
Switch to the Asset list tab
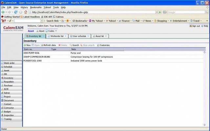[100, 36]
